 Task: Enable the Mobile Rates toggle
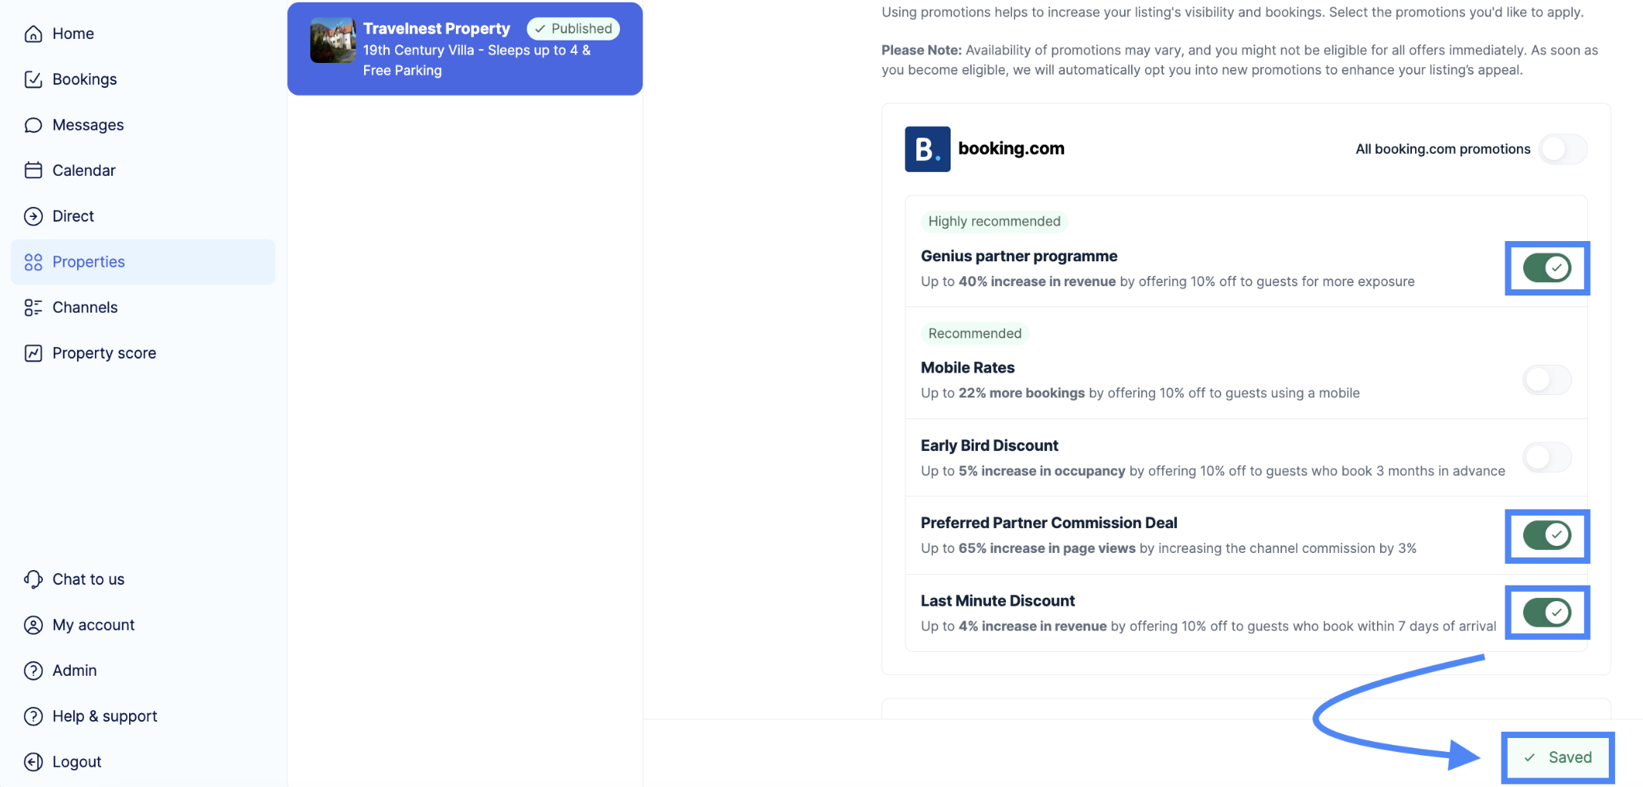click(1547, 380)
